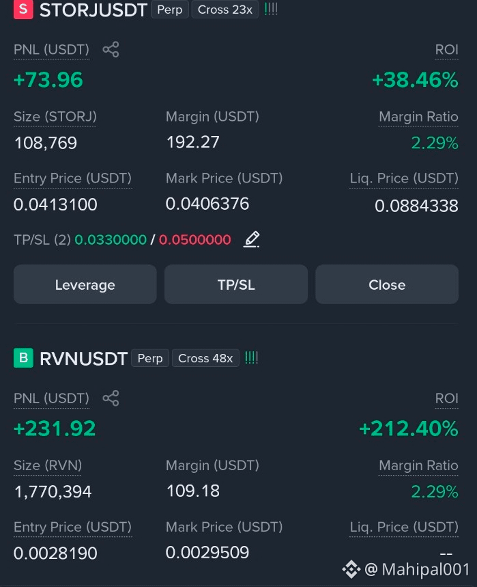
Task: Tap the margin value 192.27
Action: 192,142
